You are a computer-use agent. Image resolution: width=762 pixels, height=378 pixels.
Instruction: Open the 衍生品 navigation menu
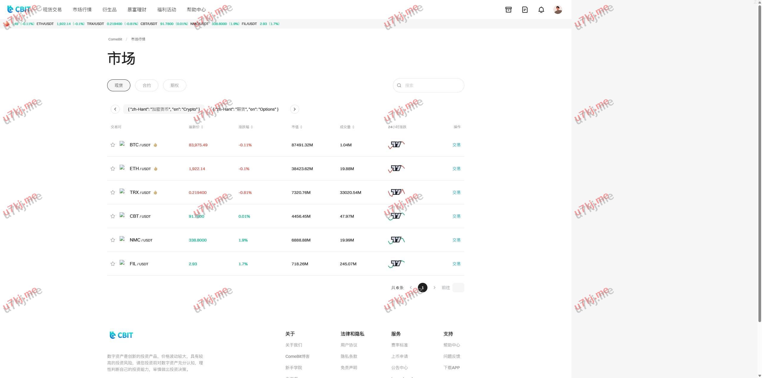coord(110,10)
